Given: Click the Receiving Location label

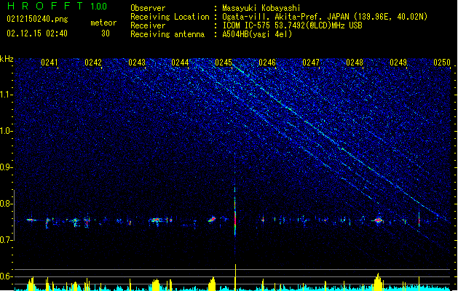Looking at the screenshot, I should [170, 17].
